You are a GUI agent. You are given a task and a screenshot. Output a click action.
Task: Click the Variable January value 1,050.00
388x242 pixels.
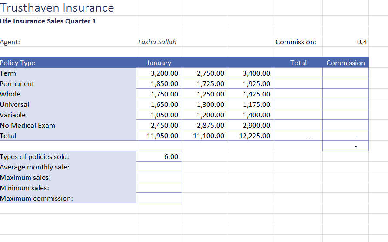click(x=159, y=115)
